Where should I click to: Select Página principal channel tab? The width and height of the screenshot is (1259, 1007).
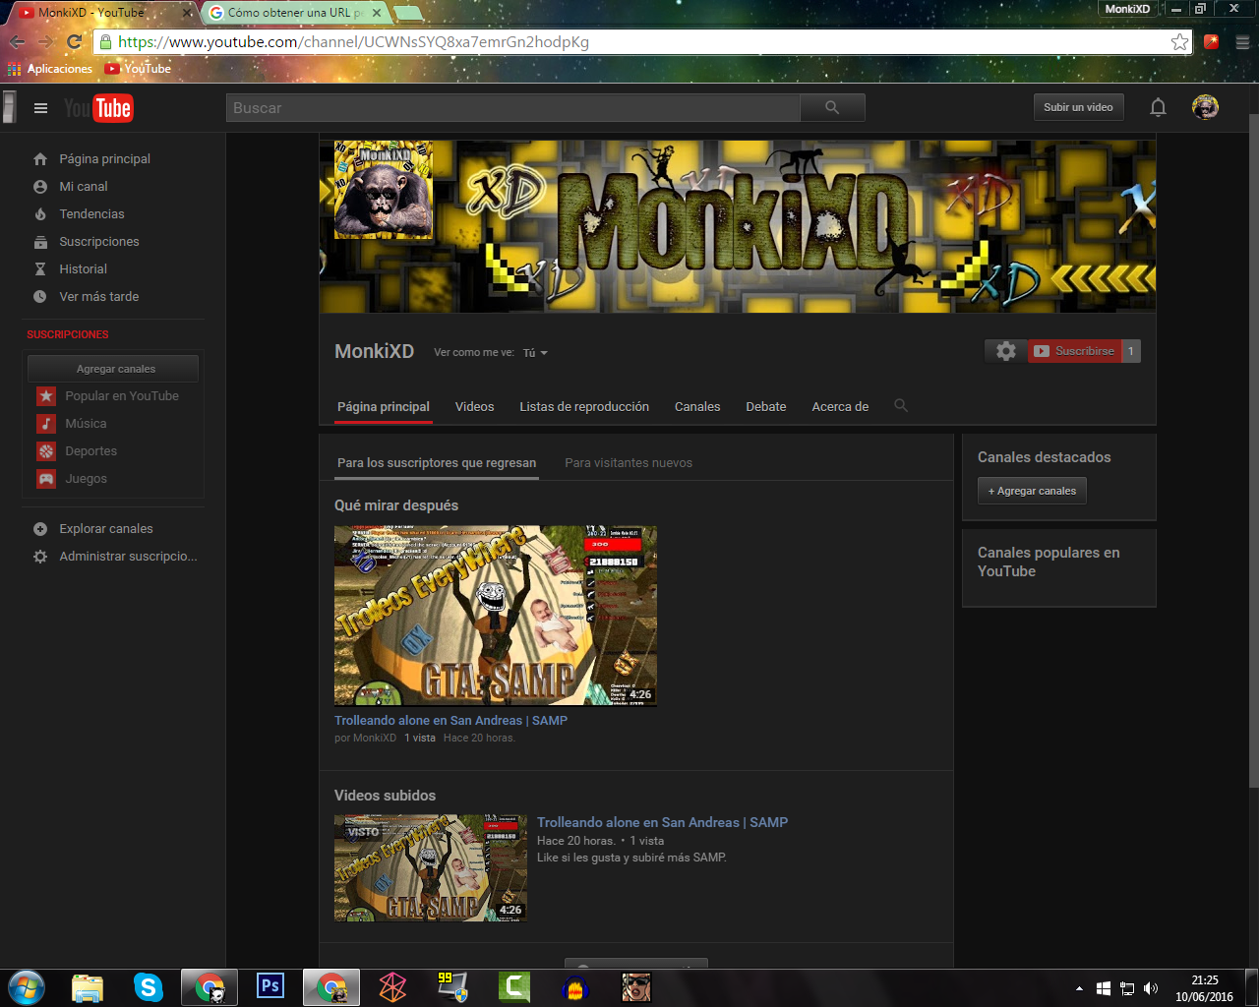tap(384, 406)
